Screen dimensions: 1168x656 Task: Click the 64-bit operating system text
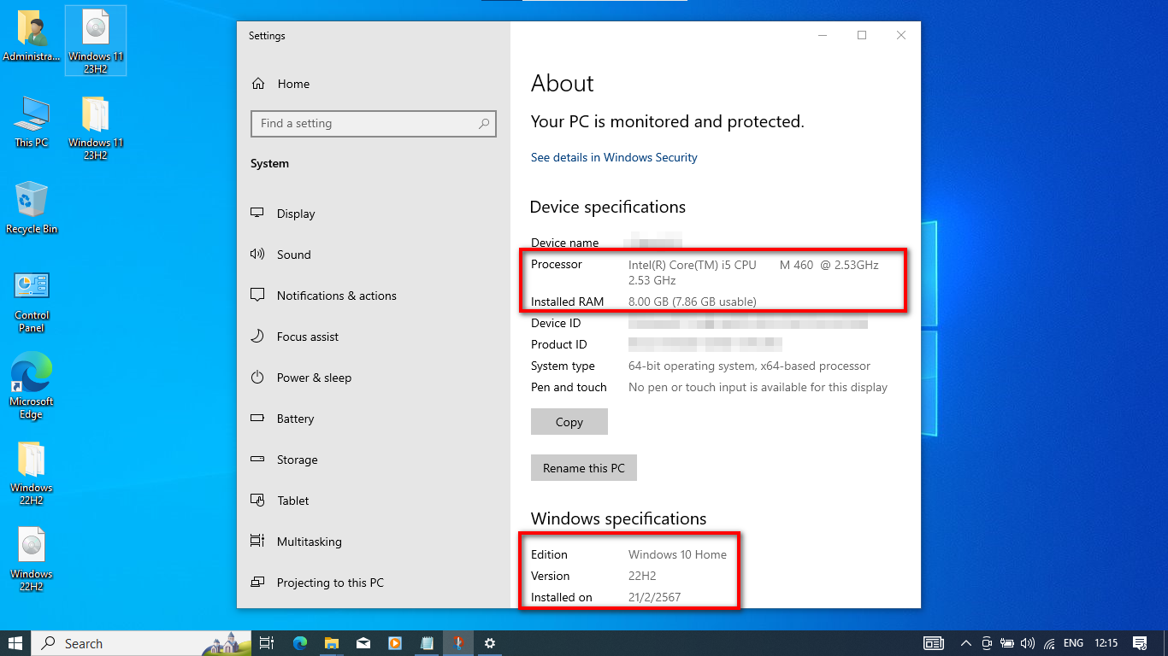click(749, 366)
